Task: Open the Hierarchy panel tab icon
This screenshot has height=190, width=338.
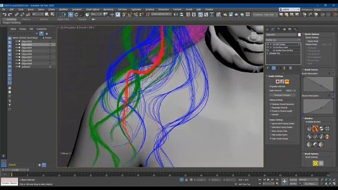Action: click(x=278, y=30)
